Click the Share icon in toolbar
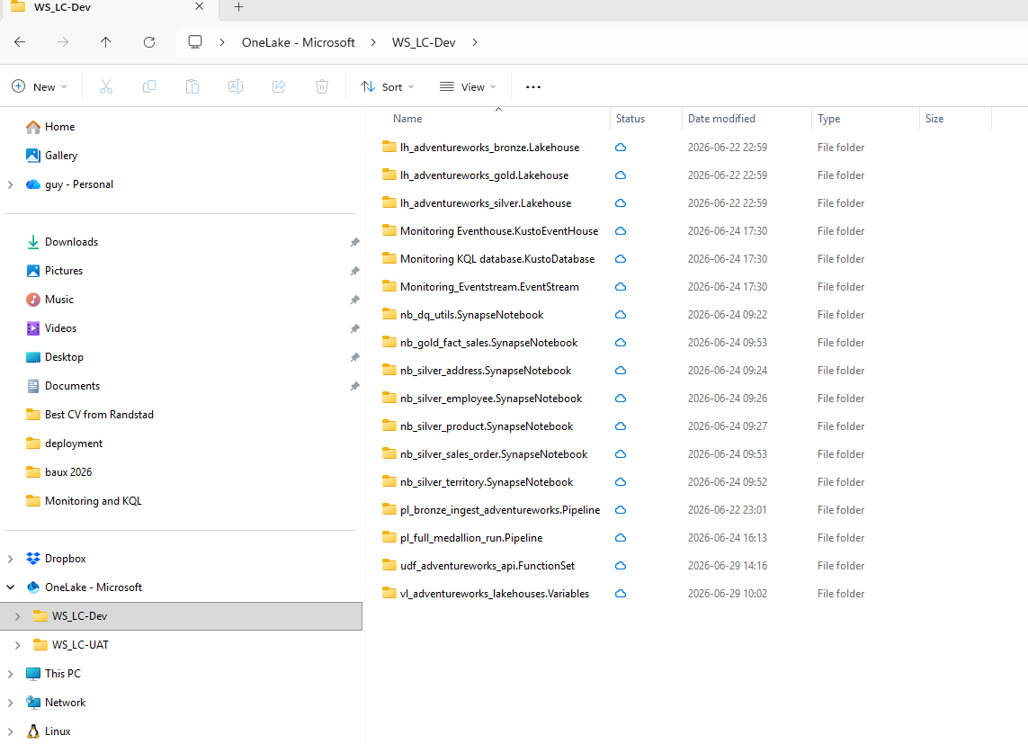This screenshot has width=1028, height=744. (279, 86)
